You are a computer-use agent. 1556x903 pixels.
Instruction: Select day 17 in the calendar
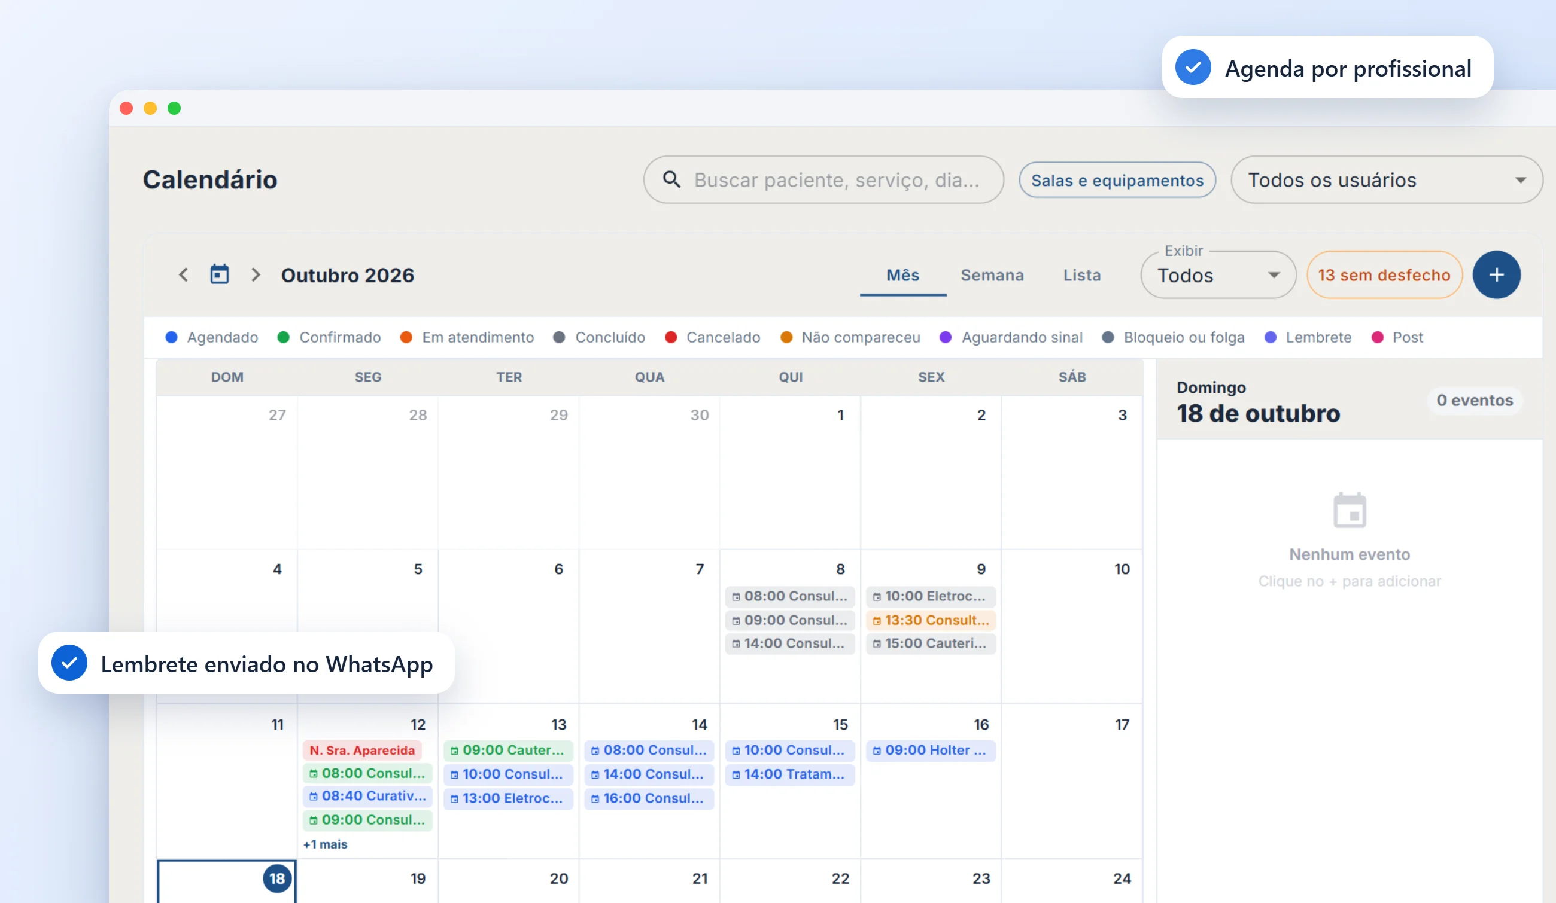pos(1072,780)
